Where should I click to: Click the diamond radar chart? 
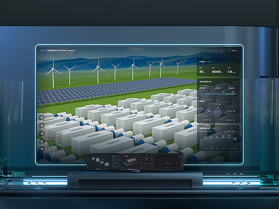pos(218,112)
